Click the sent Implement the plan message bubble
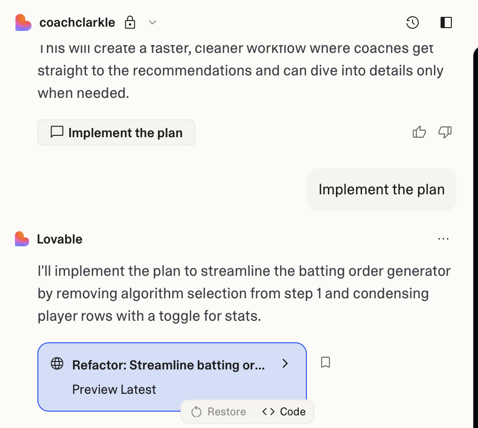This screenshot has width=478, height=428. (381, 190)
